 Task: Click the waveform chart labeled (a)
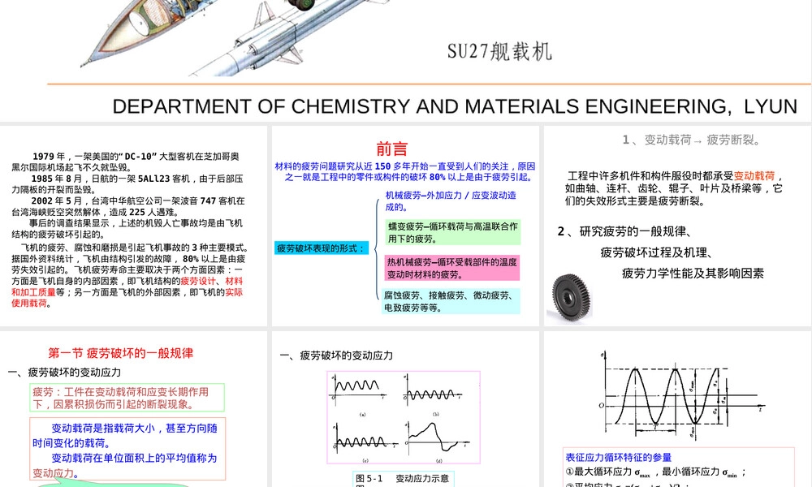pos(359,396)
